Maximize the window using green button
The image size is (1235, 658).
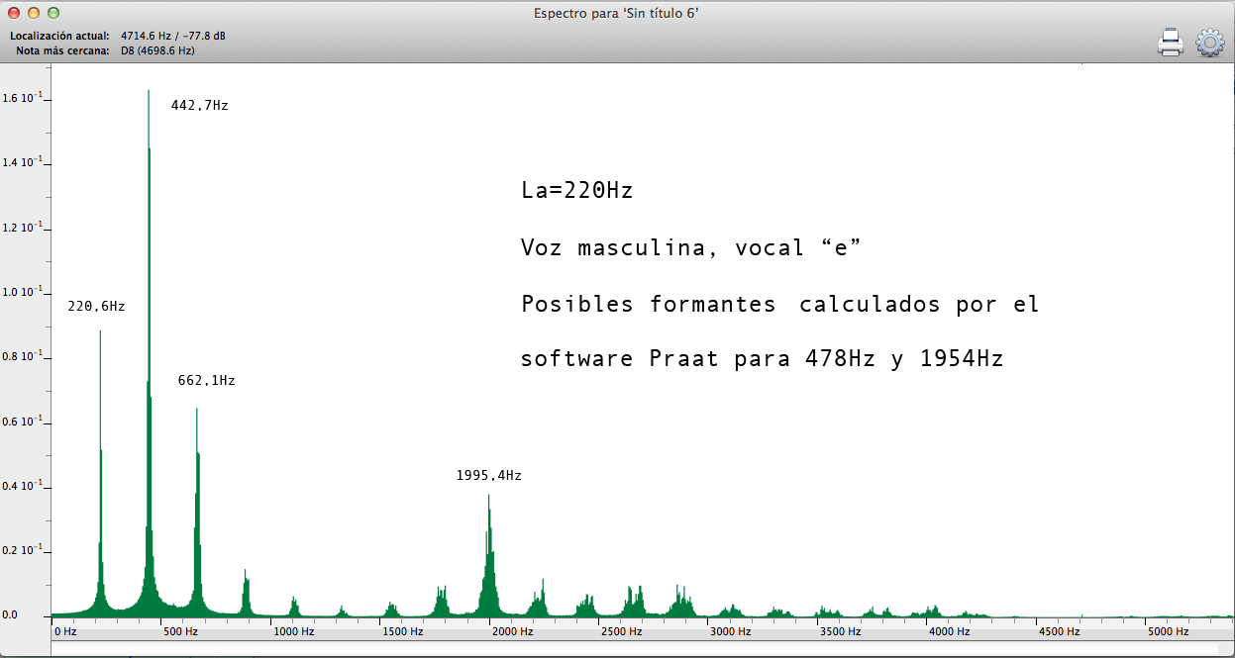pyautogui.click(x=53, y=13)
